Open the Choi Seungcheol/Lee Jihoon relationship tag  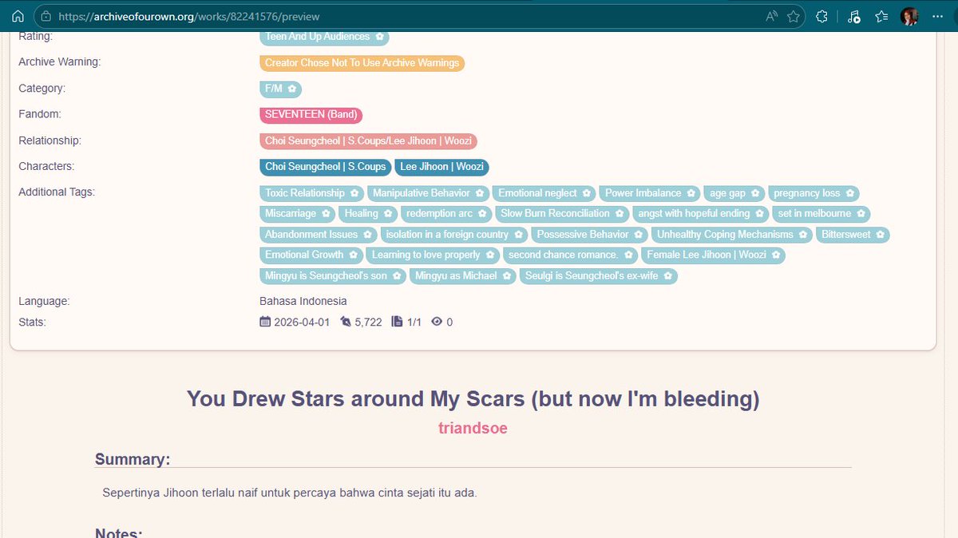pyautogui.click(x=368, y=141)
